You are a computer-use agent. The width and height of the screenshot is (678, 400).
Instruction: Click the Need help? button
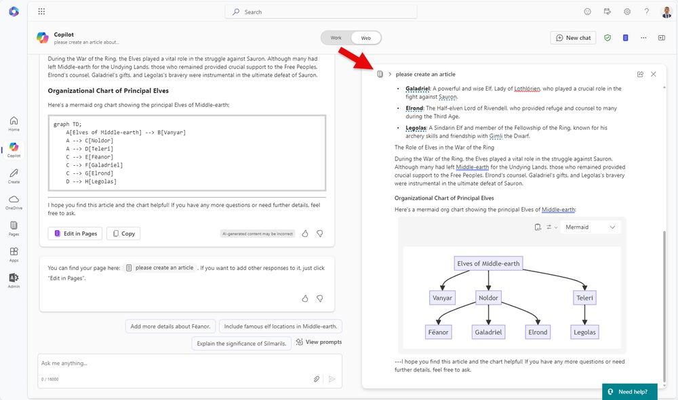[630, 392]
